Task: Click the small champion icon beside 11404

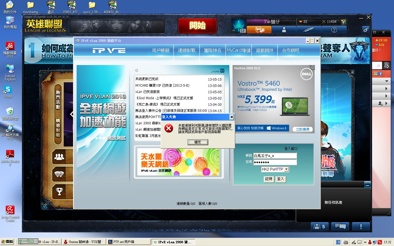Action: click(x=343, y=22)
